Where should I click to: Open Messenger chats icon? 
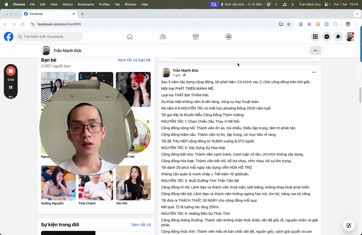pyautogui.click(x=327, y=36)
